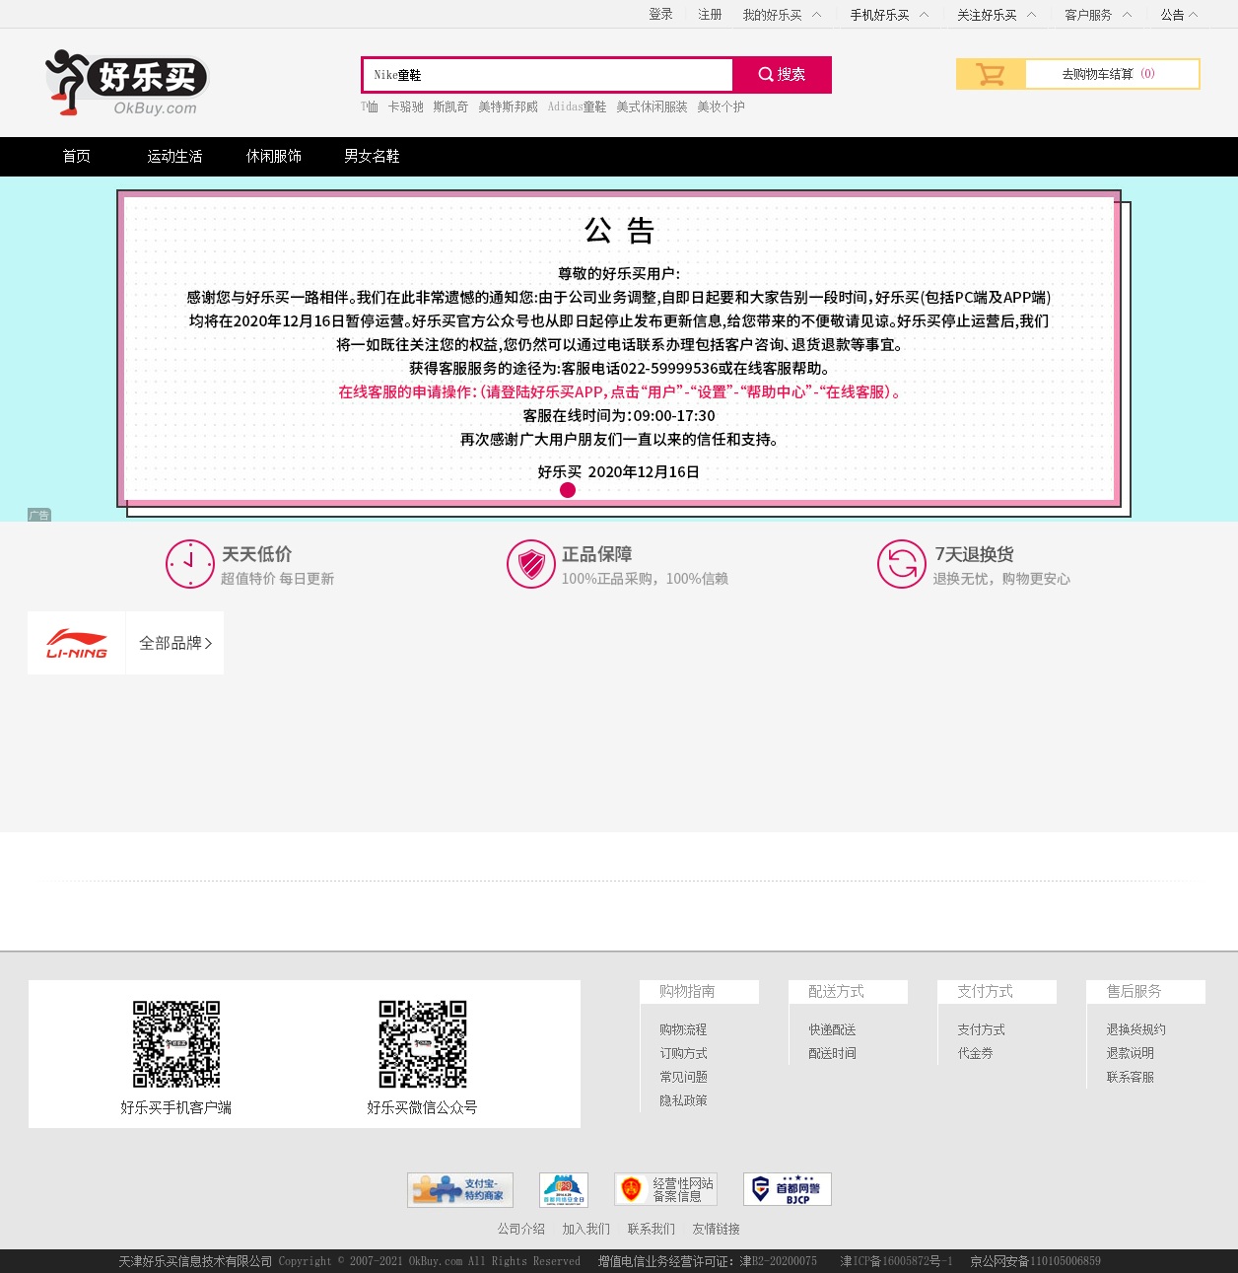The width and height of the screenshot is (1238, 1273).
Task: Click the Adidas童鞋 hot search keyword
Action: tap(578, 106)
